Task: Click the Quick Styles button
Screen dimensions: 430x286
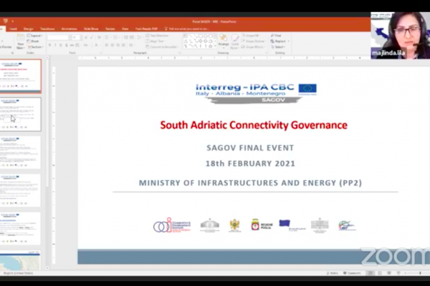Action: click(x=235, y=41)
